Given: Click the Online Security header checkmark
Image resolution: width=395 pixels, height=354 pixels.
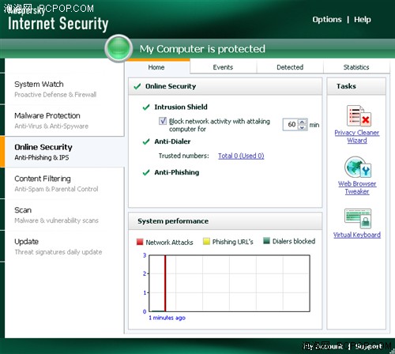Looking at the screenshot, I should [x=137, y=86].
